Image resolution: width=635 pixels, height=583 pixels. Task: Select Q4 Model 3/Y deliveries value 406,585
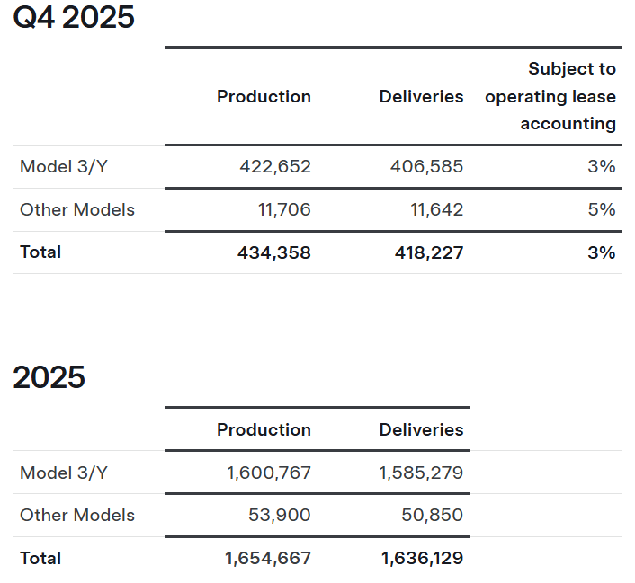pyautogui.click(x=426, y=166)
